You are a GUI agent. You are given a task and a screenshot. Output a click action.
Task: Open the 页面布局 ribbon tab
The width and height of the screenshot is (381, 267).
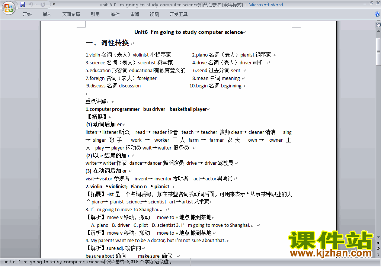point(71,15)
